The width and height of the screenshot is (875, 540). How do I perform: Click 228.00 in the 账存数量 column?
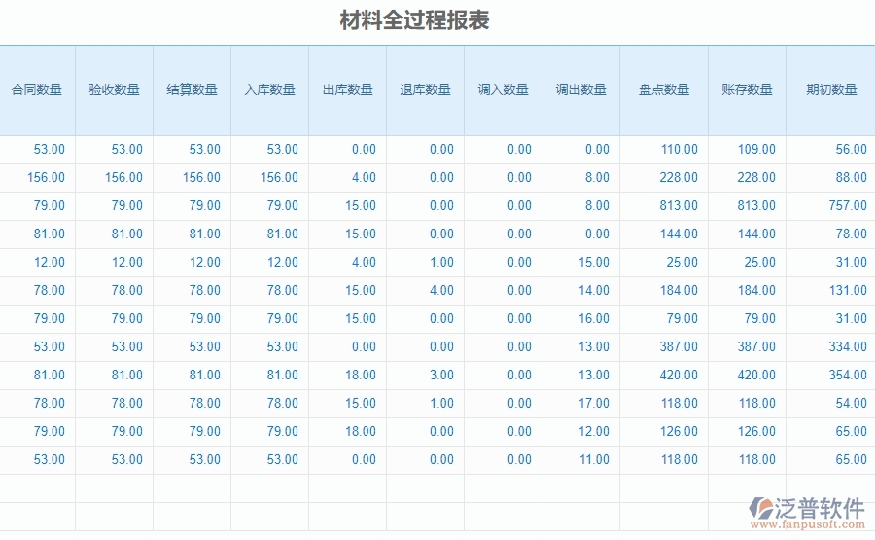(756, 178)
